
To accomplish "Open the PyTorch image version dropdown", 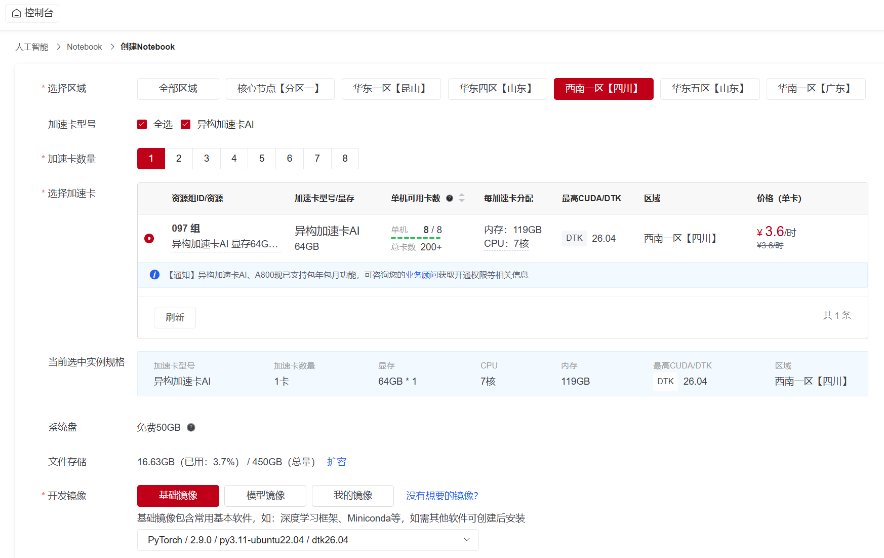I will (308, 540).
